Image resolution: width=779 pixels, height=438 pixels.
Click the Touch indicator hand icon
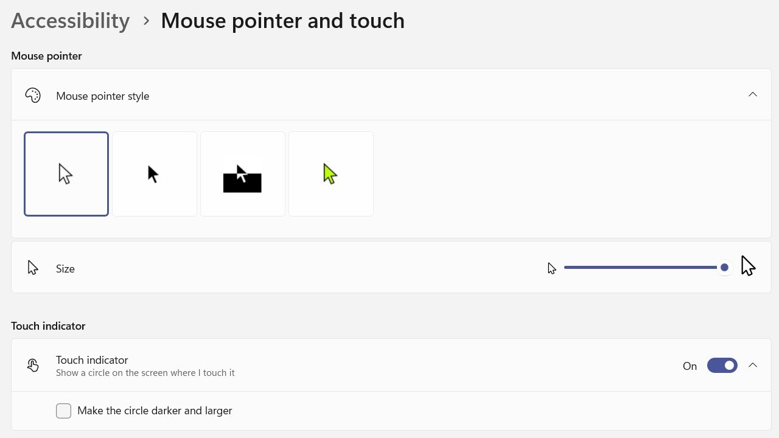33,365
